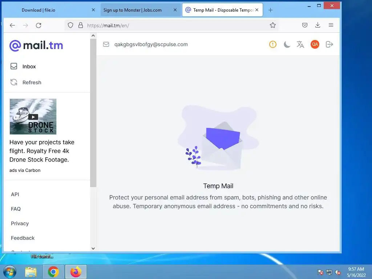Click the logout icon
This screenshot has height=279, width=372.
pos(329,44)
